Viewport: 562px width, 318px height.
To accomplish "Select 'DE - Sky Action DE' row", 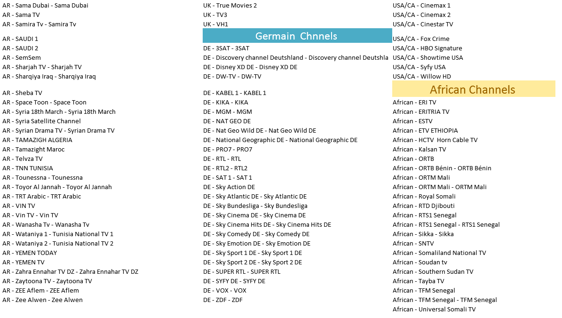I will coord(229,187).
